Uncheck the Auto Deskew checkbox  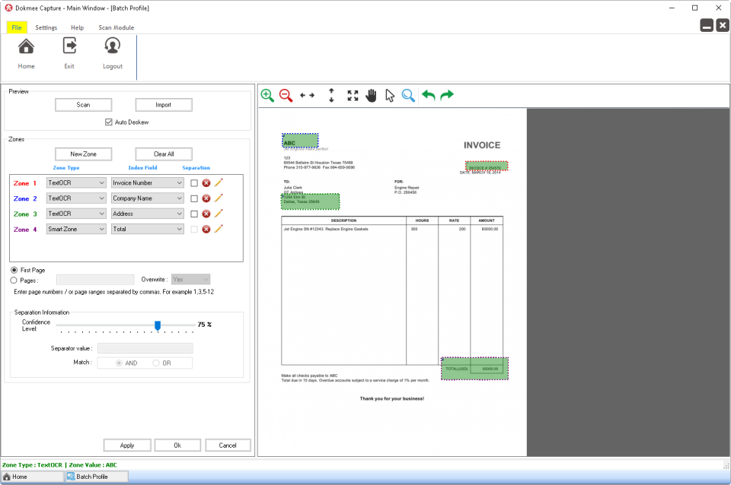(x=109, y=122)
